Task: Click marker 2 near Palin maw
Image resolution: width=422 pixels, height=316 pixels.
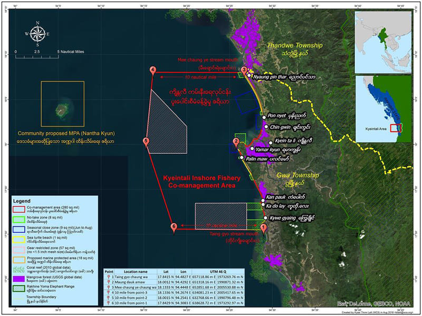Action: click(x=236, y=141)
